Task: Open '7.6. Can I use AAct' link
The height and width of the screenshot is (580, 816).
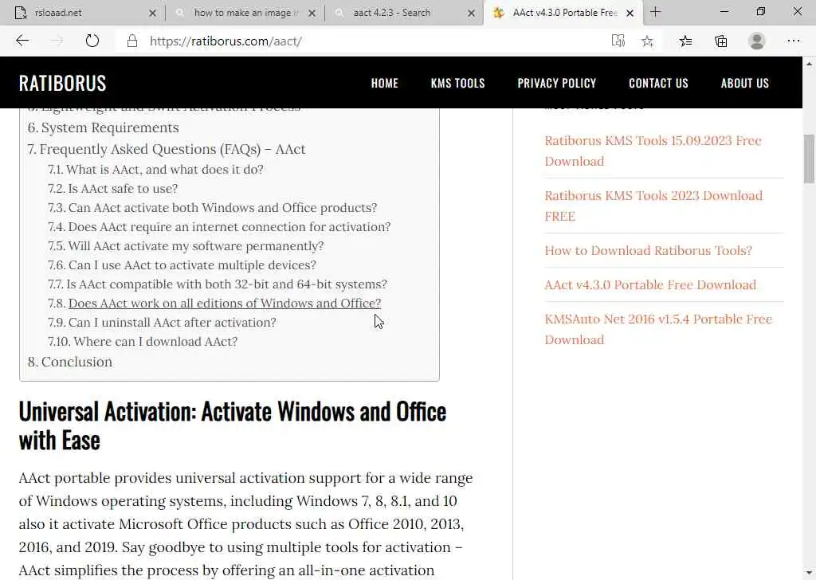Action: click(x=182, y=265)
